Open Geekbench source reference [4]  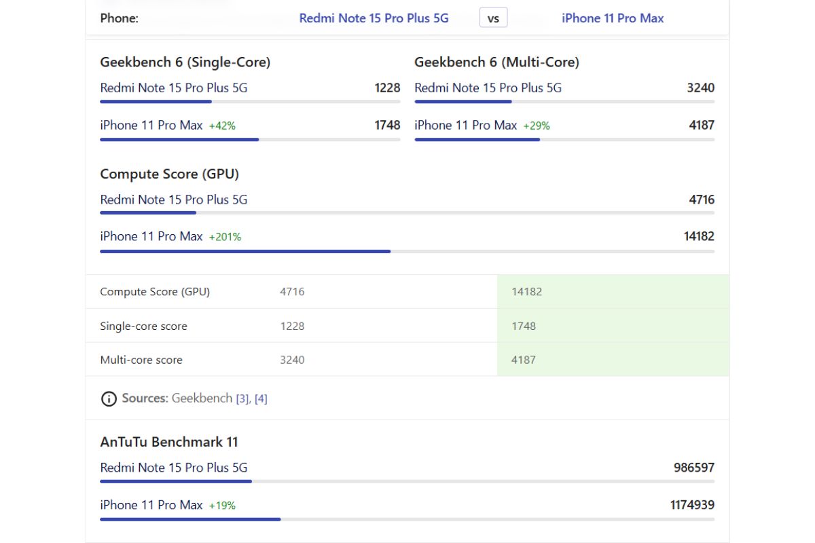tap(261, 399)
